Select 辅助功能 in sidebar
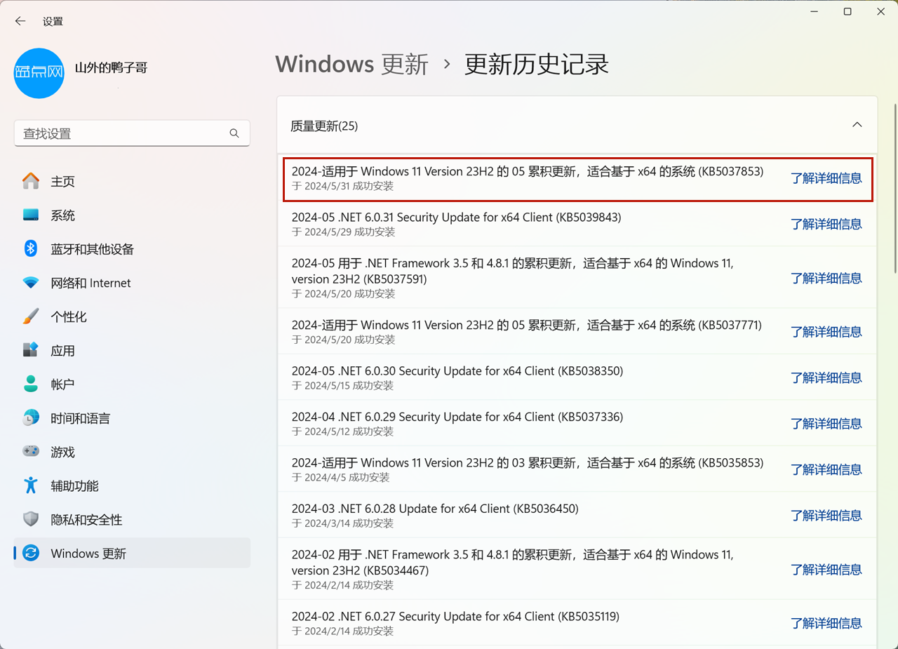Image resolution: width=898 pixels, height=649 pixels. 132,485
